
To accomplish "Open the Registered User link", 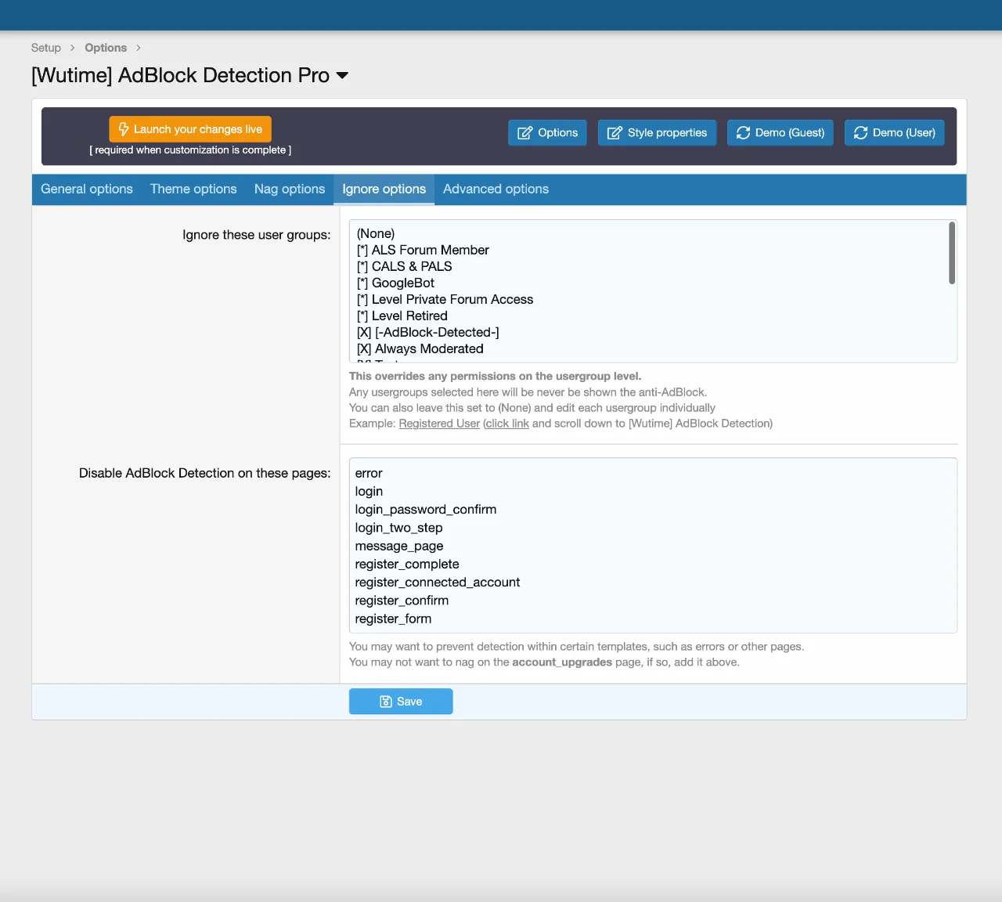I will coord(439,424).
